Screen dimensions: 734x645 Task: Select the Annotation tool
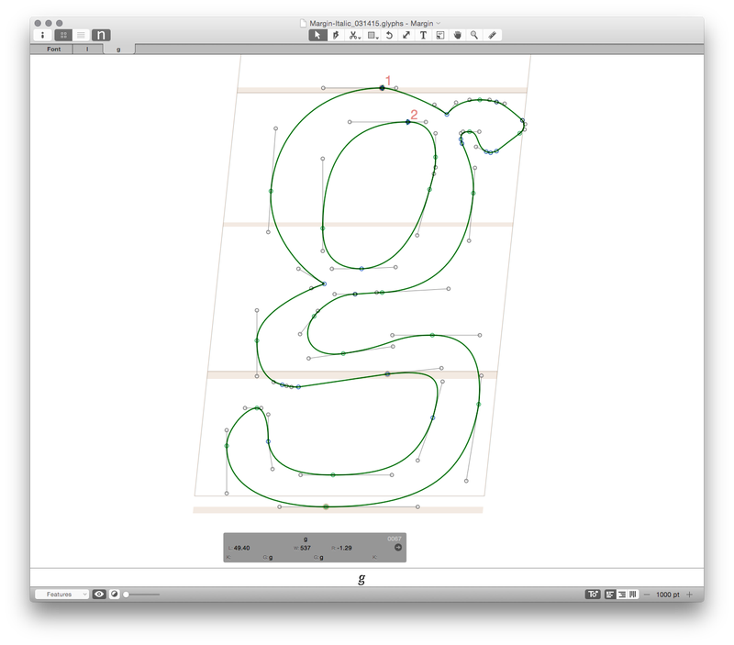coord(440,35)
